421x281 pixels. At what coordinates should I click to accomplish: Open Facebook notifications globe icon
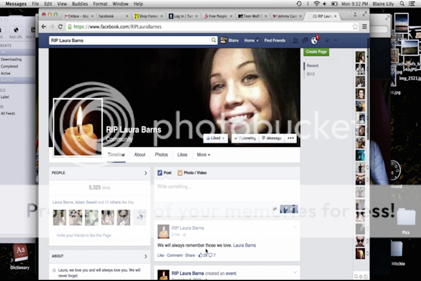315,40
